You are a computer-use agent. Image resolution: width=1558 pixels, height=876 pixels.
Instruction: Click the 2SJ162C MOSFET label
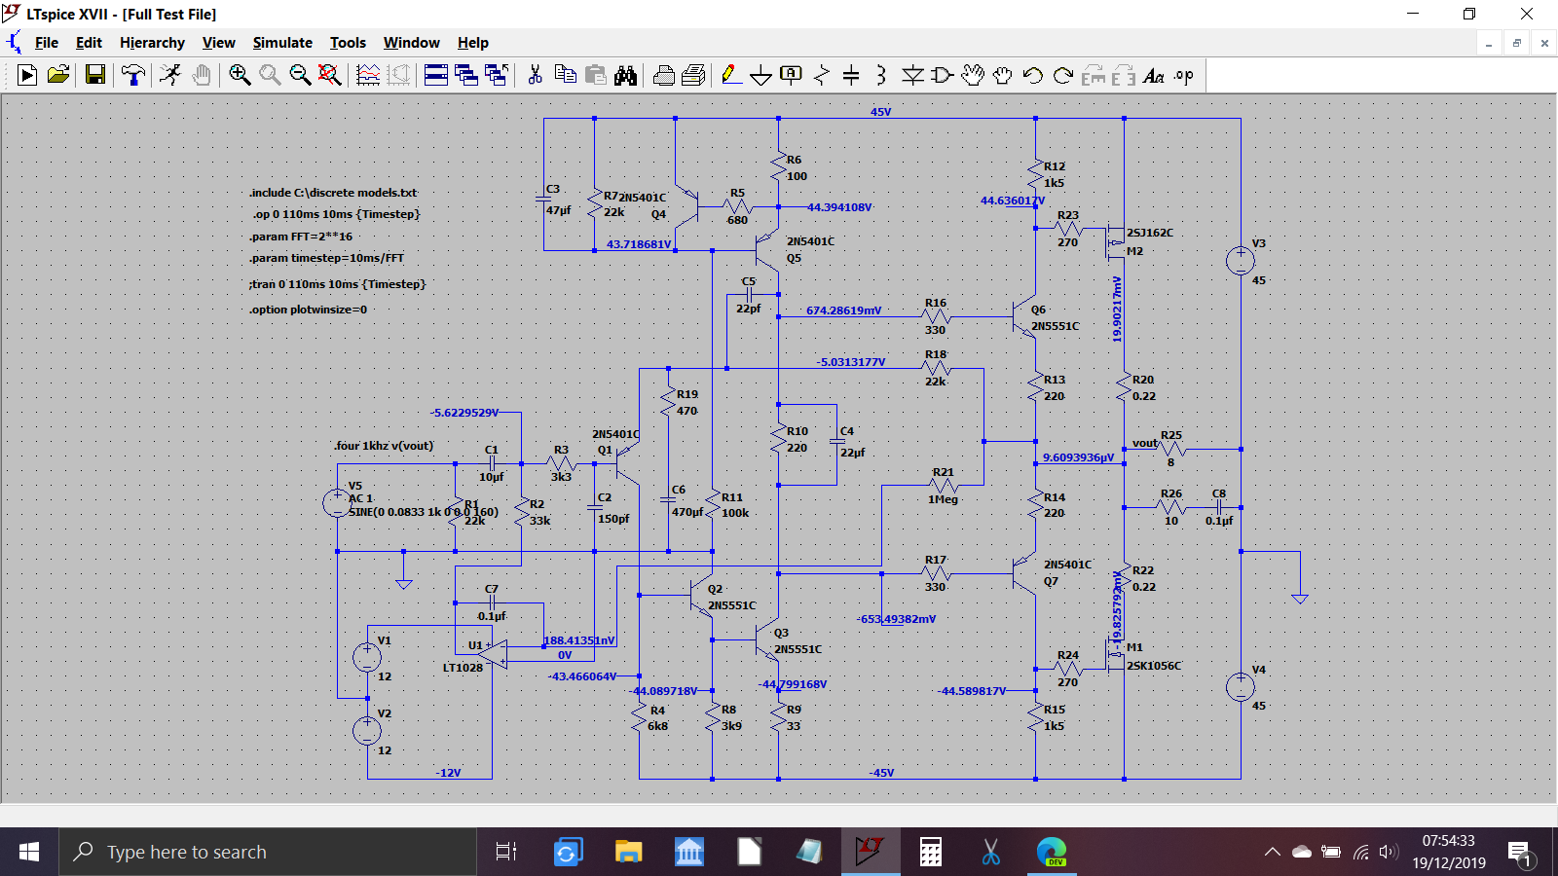tap(1150, 234)
